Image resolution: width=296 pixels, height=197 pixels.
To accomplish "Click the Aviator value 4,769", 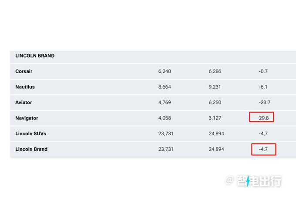I will click(165, 103).
